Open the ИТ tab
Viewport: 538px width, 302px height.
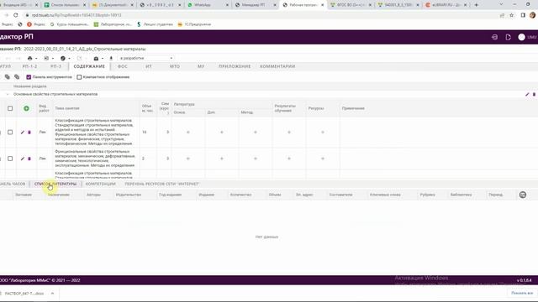coord(149,66)
